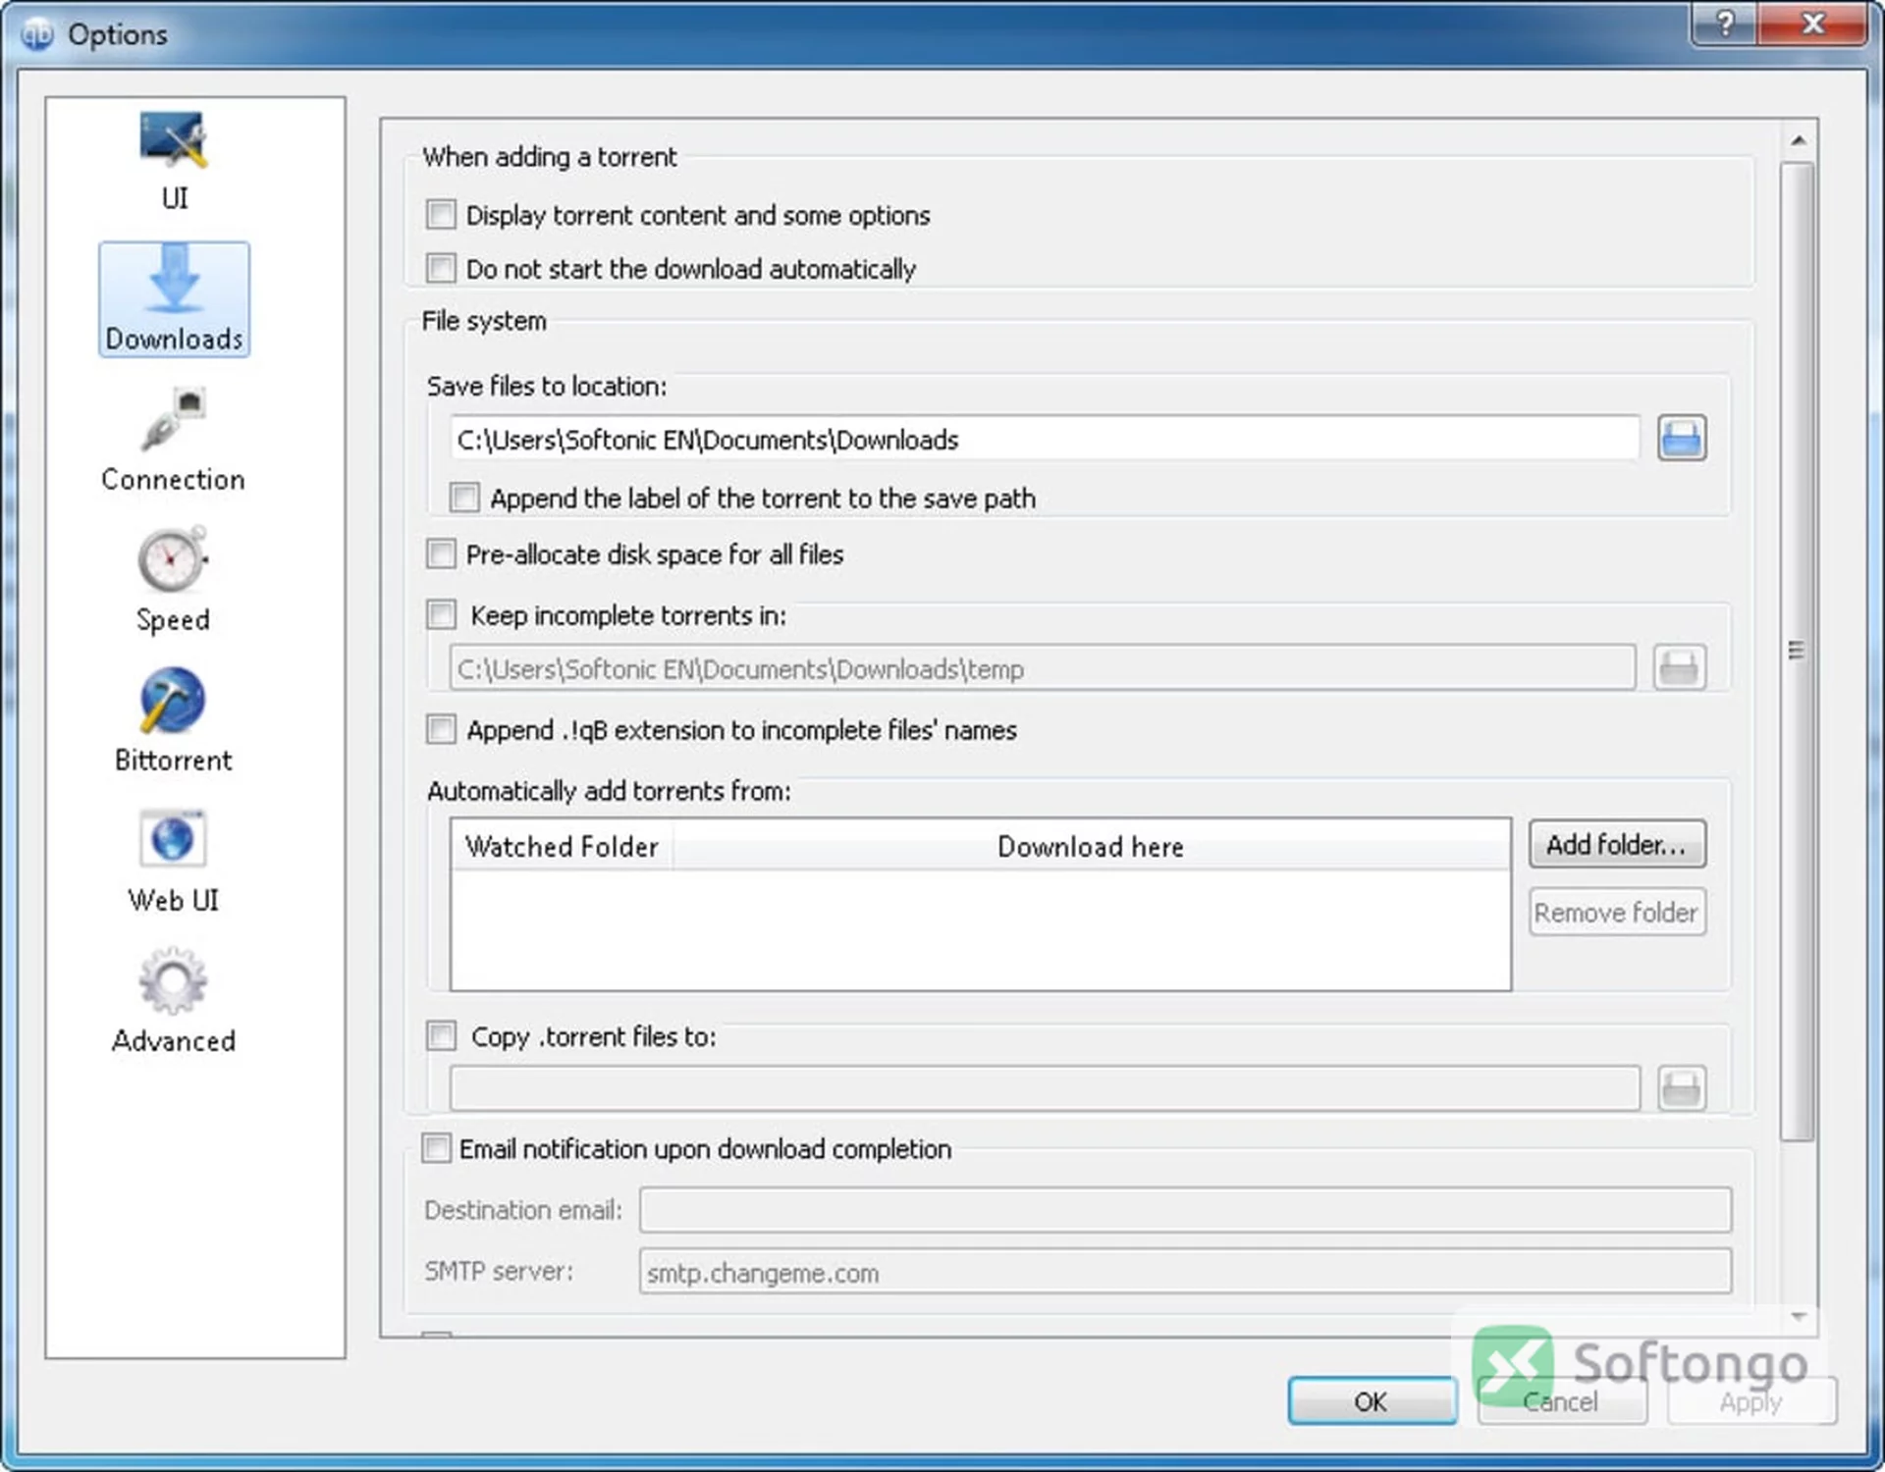The height and width of the screenshot is (1472, 1885).
Task: Enable Email notification upon download completion
Action: coord(436,1148)
